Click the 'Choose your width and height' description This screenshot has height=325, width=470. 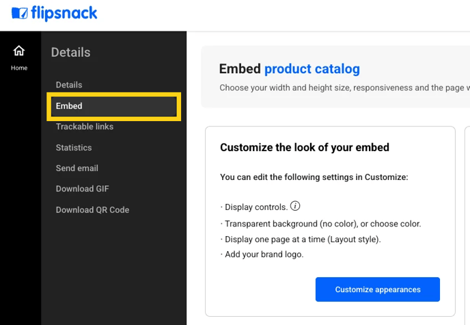(345, 88)
